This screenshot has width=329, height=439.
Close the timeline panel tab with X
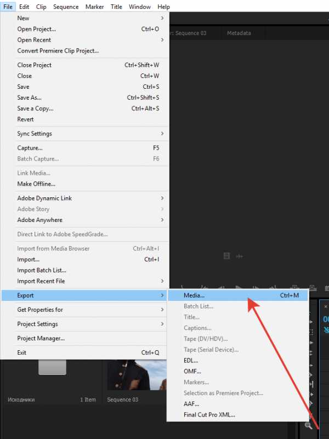pos(325,306)
